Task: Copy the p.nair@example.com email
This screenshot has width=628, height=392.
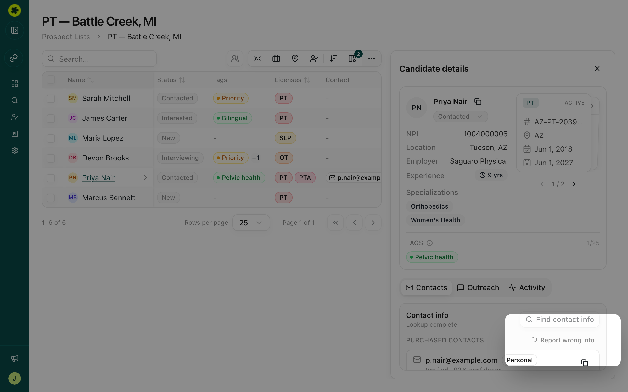Action: 585,363
